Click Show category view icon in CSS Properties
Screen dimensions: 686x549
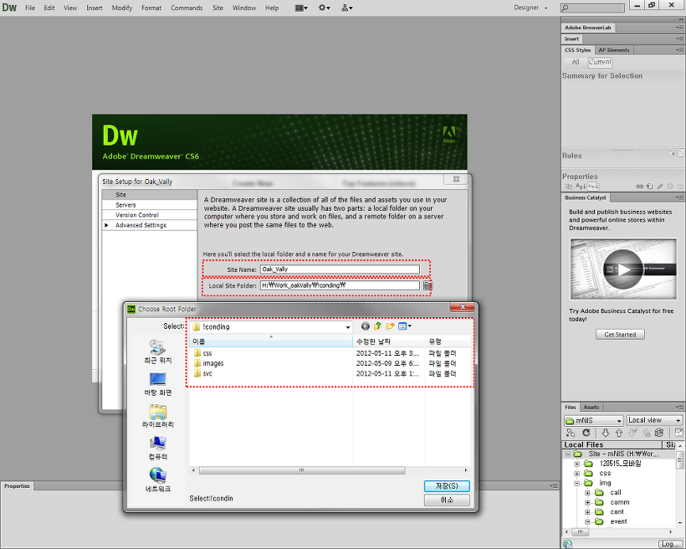click(569, 187)
